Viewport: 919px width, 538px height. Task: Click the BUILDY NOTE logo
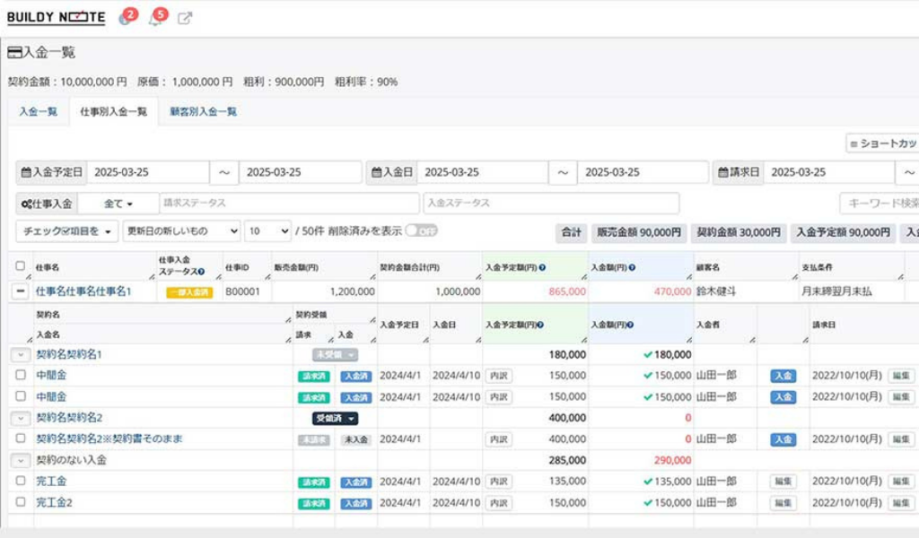pos(56,18)
